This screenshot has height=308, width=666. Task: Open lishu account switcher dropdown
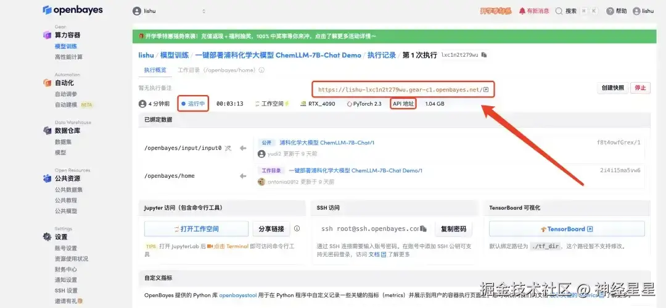(169, 11)
